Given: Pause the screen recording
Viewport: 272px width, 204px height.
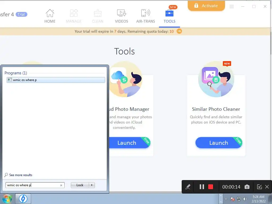Looking at the screenshot, I should 202,187.
